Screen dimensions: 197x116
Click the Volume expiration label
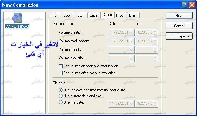point(72,58)
